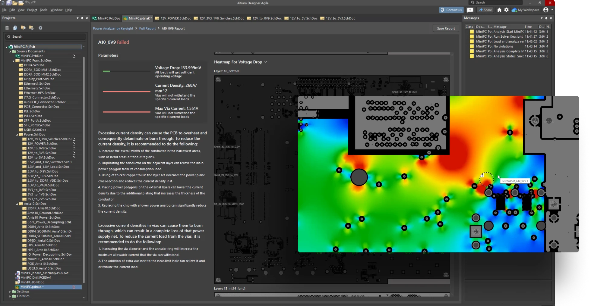Expand the Settings folder in project tree

click(10, 292)
